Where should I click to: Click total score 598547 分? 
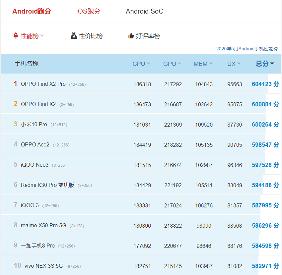pyautogui.click(x=265, y=145)
